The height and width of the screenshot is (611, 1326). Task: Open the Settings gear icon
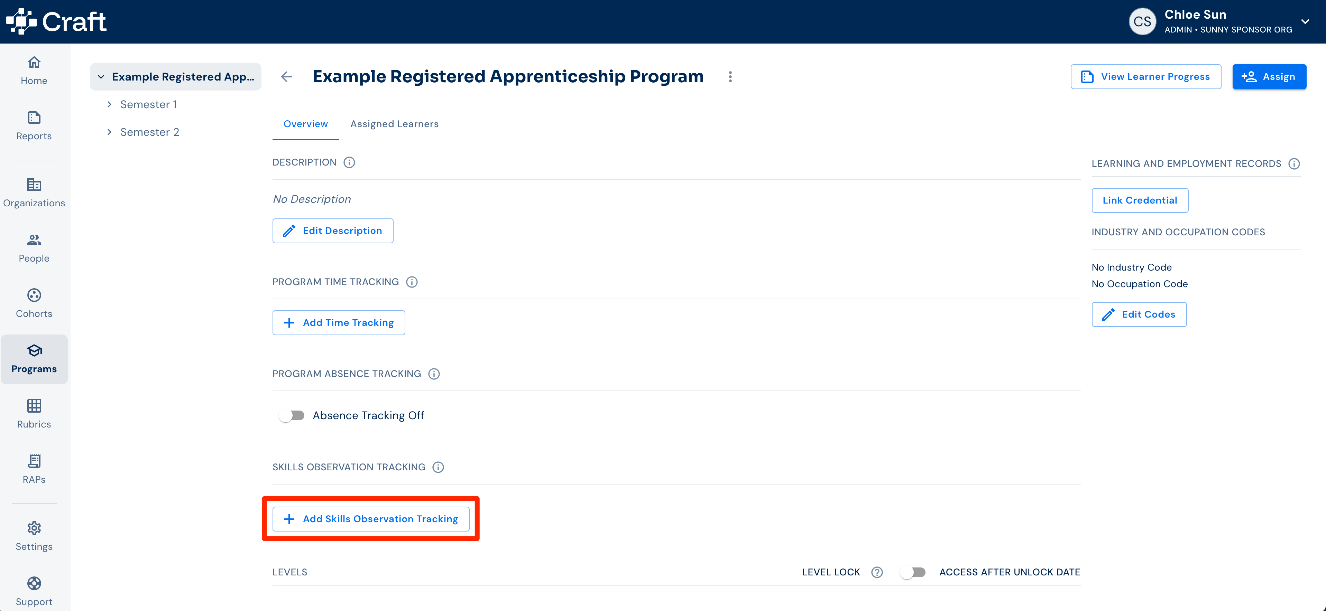34,528
